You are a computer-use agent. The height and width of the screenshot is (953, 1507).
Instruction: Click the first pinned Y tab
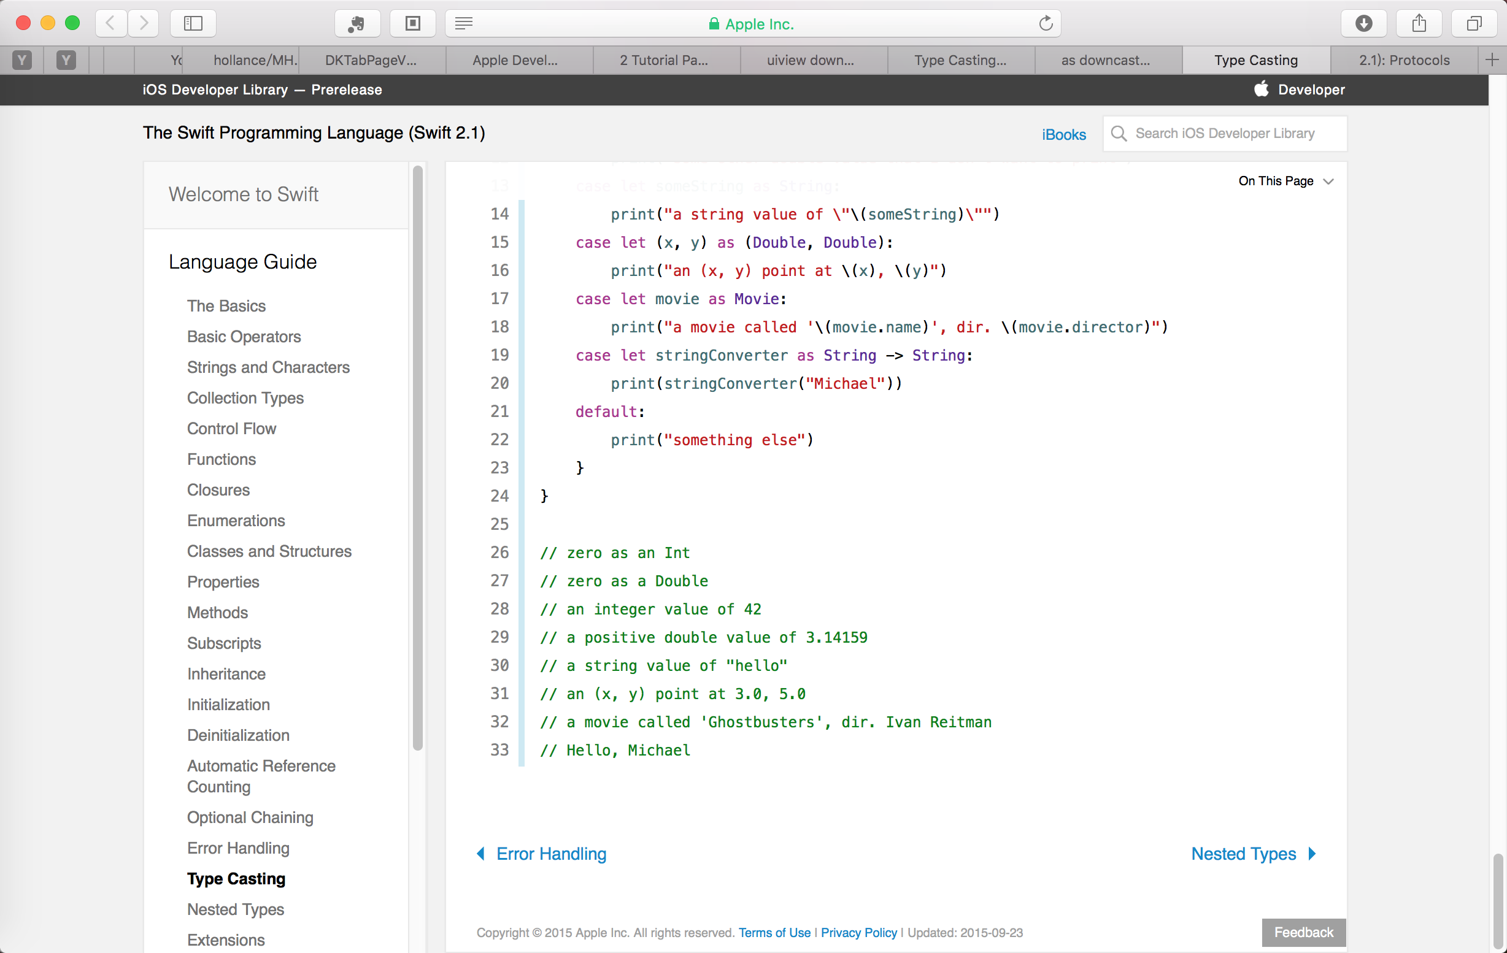(22, 60)
